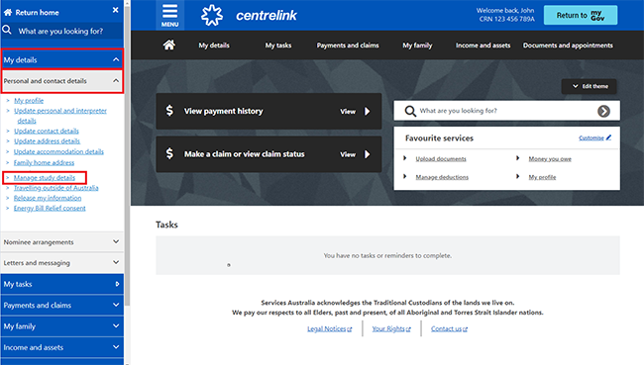Open Documents and appointments in top navigation
Image resolution: width=644 pixels, height=365 pixels.
568,46
